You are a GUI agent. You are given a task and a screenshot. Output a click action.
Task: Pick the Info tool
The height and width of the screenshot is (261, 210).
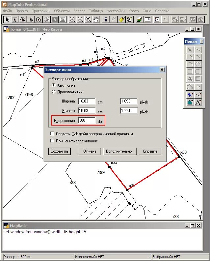point(106,19)
